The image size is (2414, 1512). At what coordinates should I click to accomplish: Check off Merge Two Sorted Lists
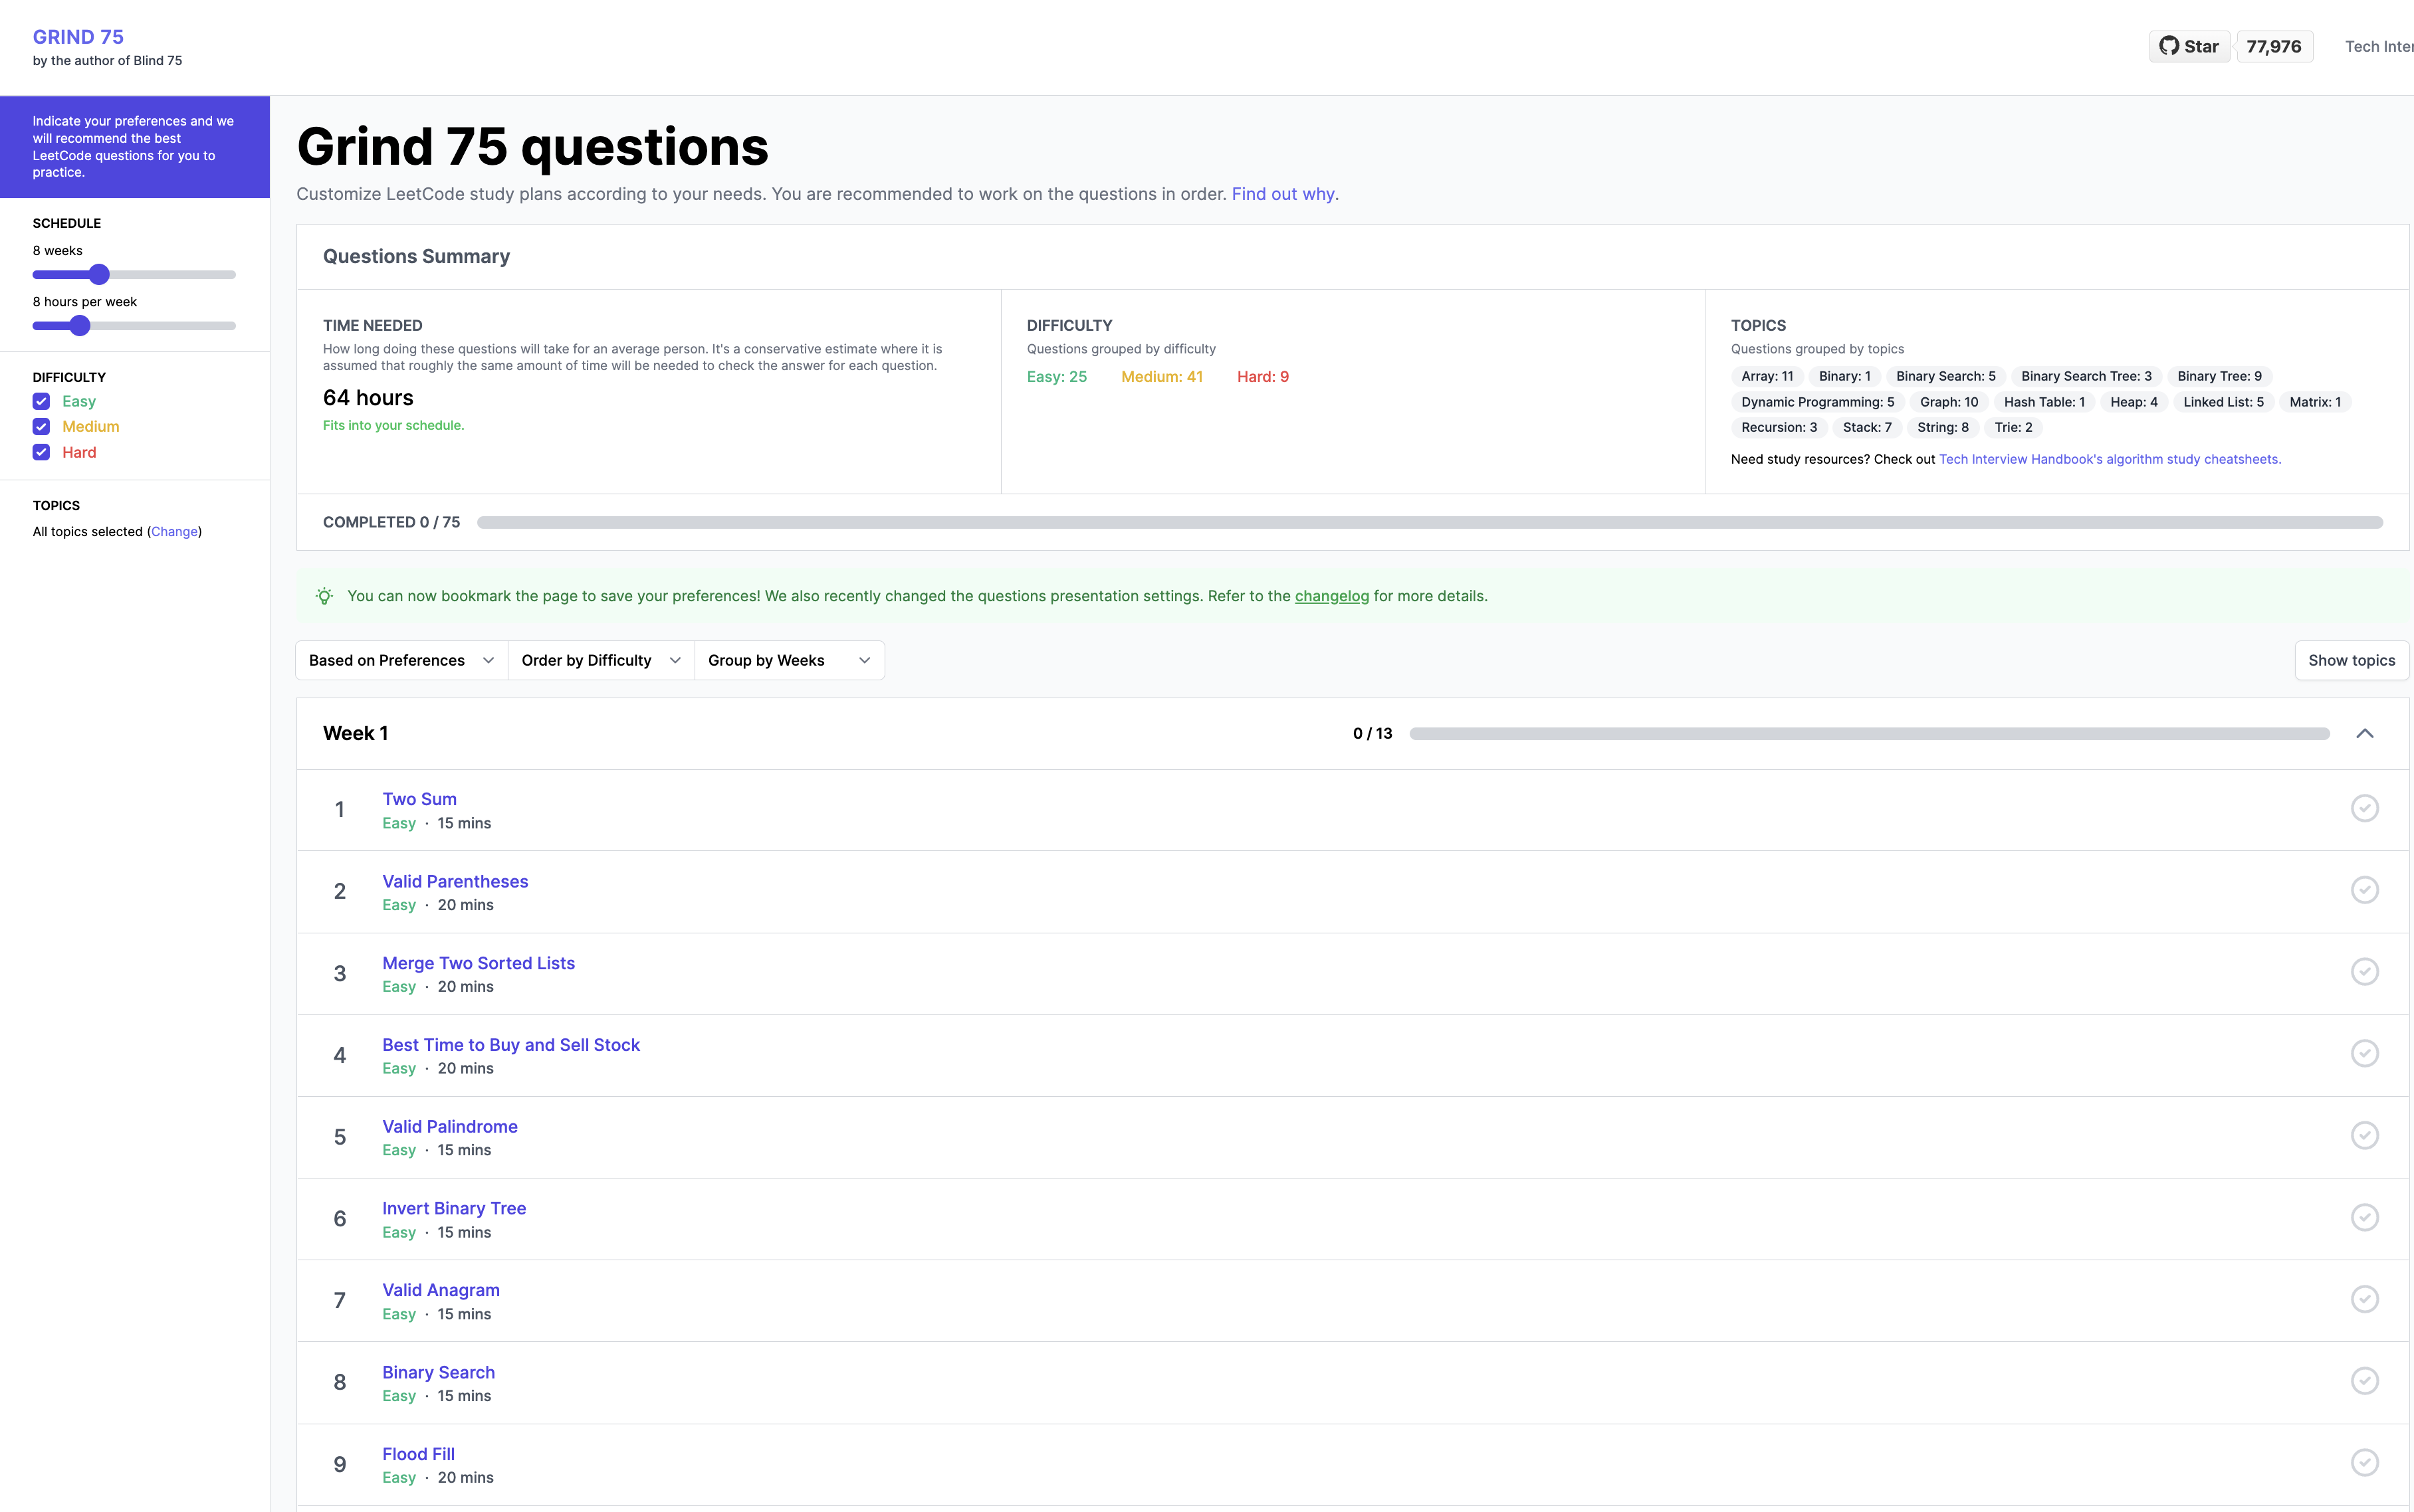pyautogui.click(x=2364, y=972)
